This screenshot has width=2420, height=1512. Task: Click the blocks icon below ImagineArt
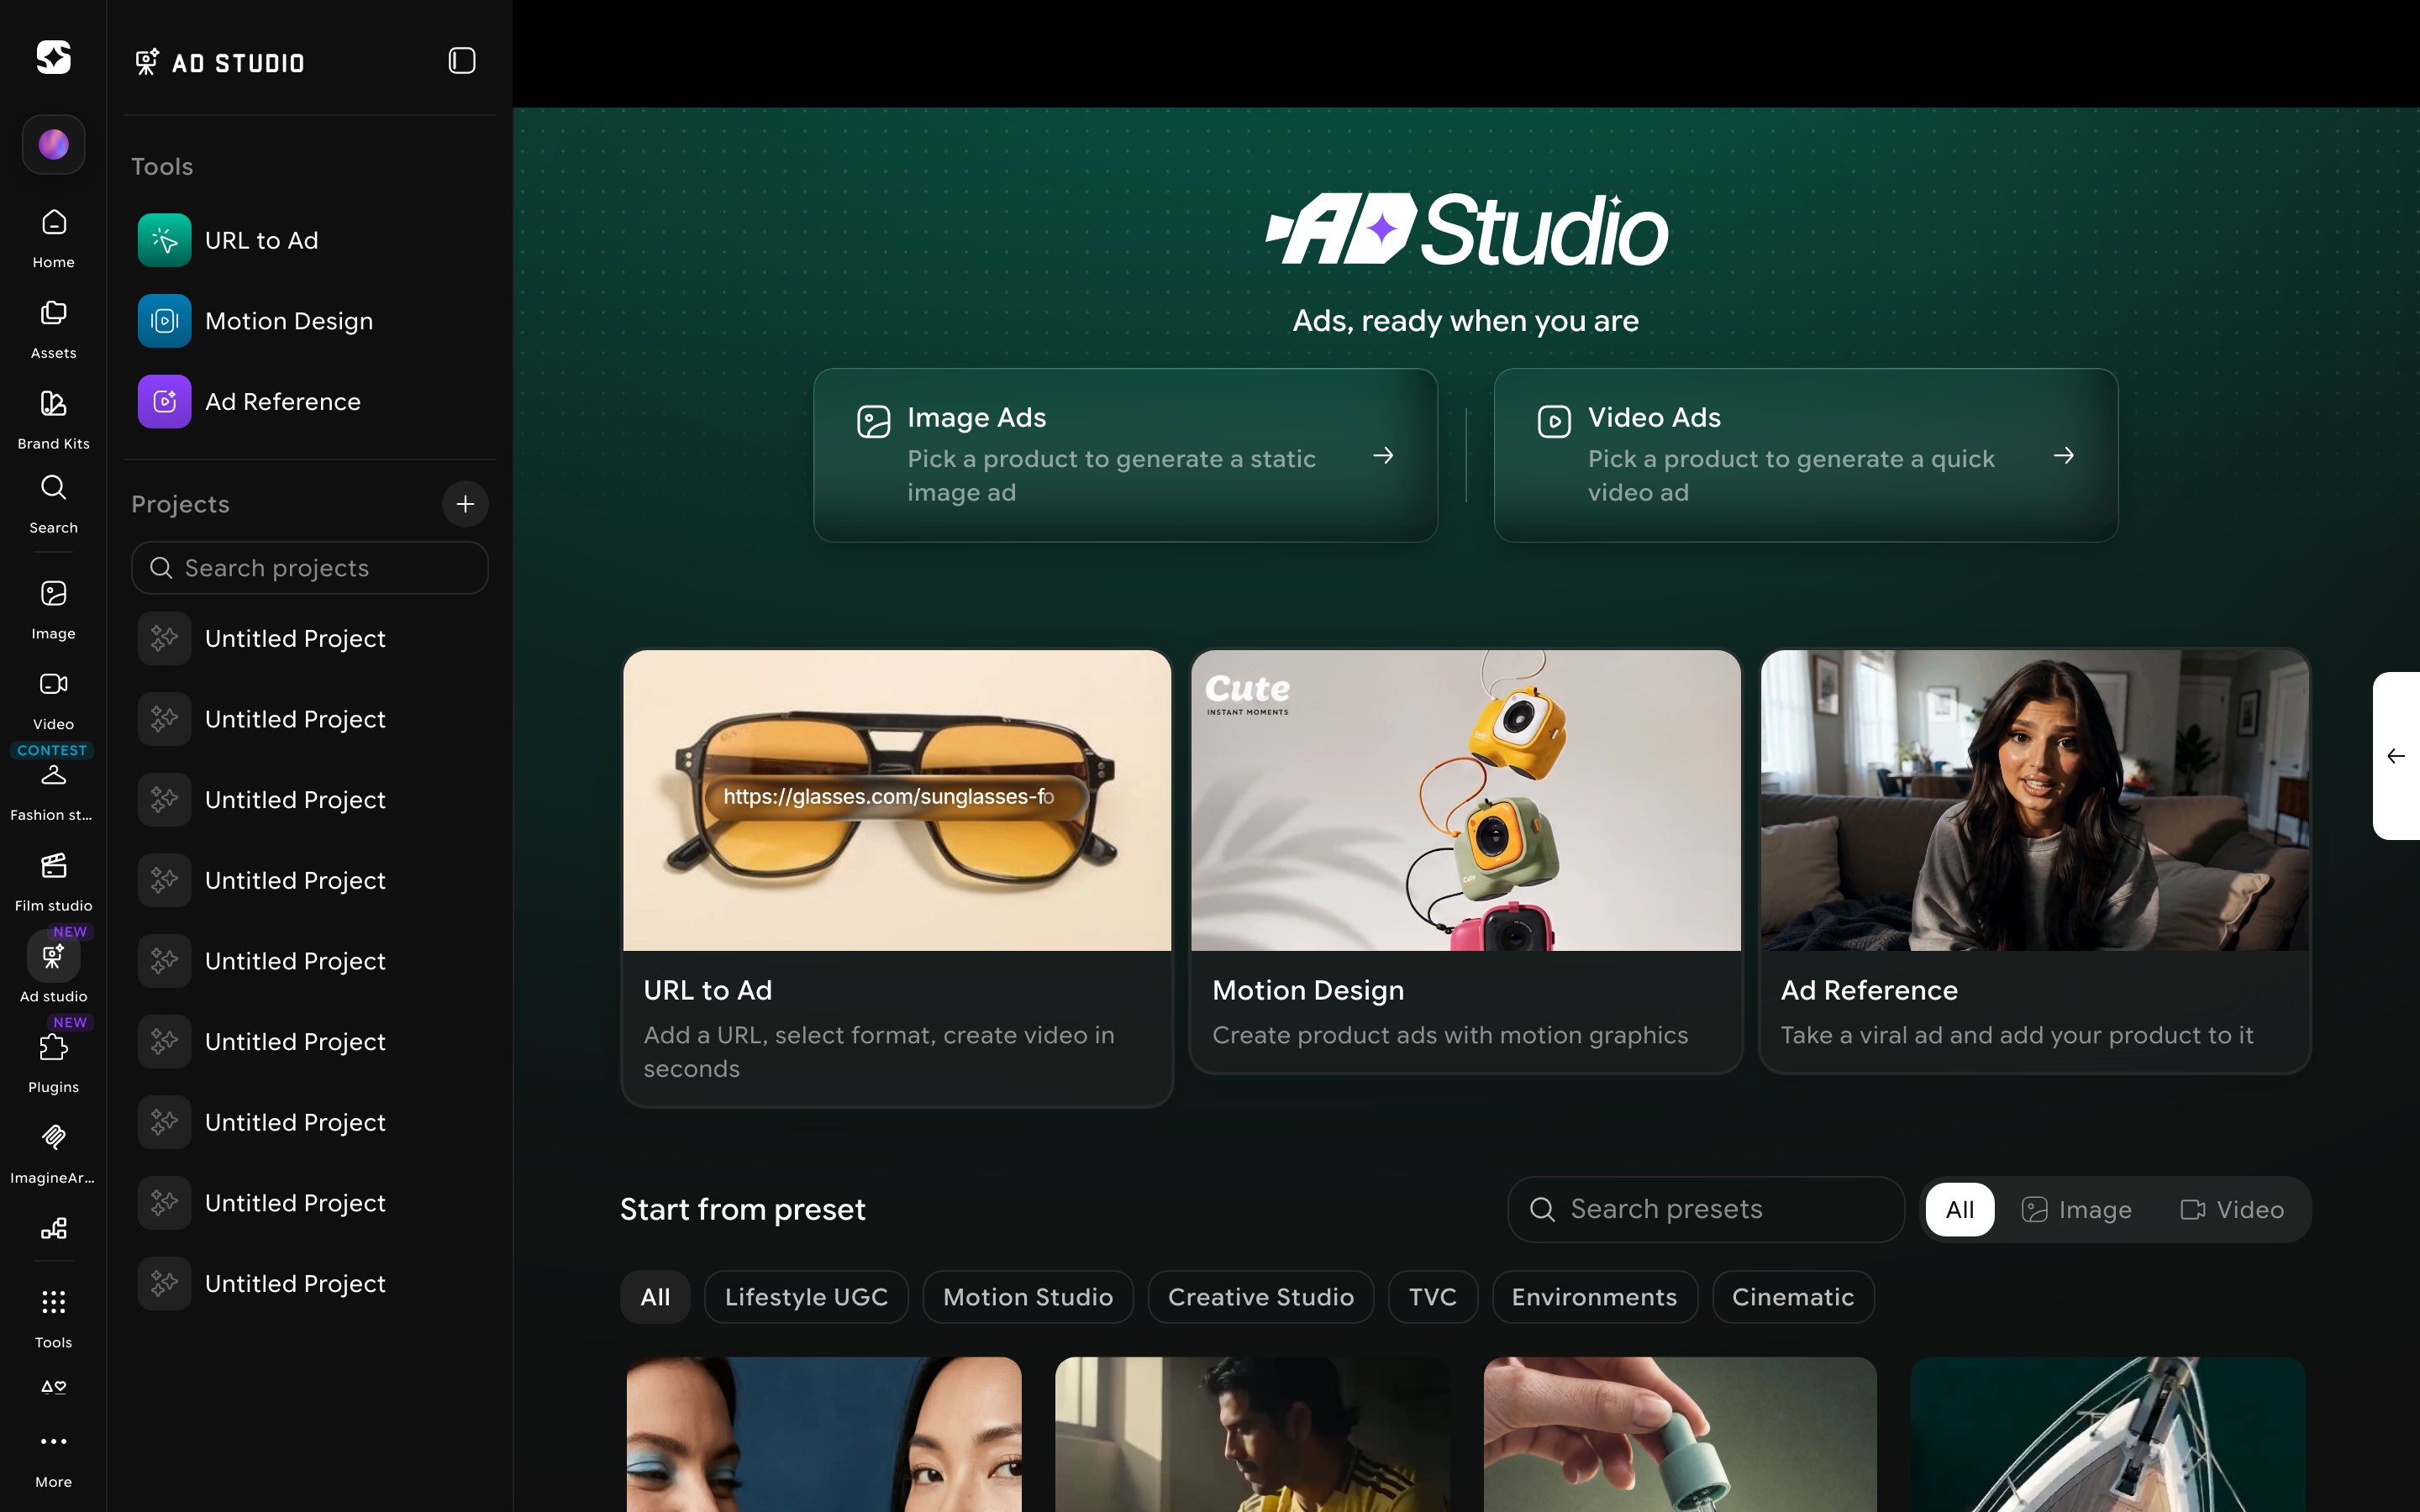53,1229
